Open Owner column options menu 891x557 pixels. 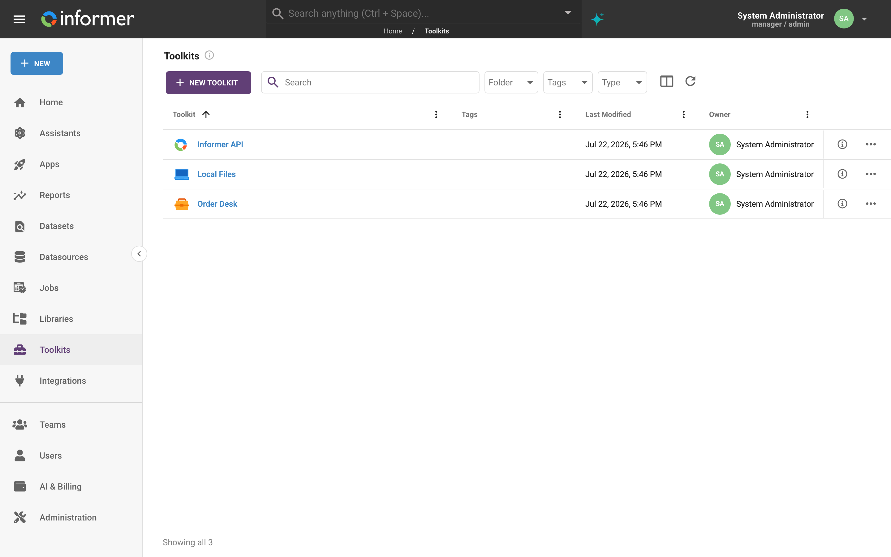tap(807, 114)
